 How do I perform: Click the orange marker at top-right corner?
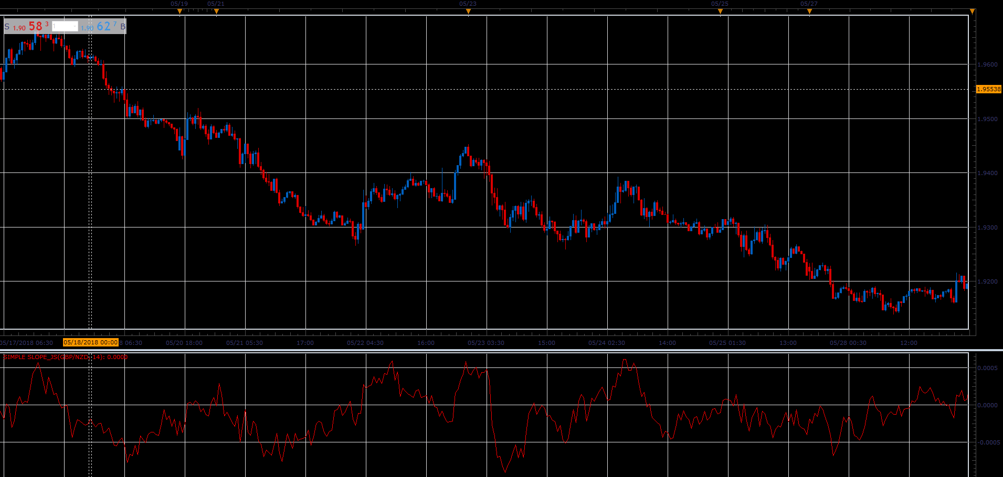972,12
